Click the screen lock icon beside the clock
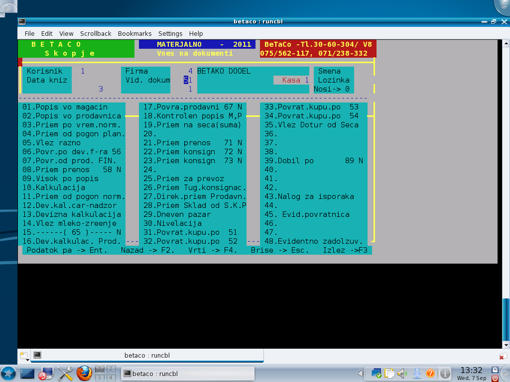This screenshot has width=510, height=382. 495,370
